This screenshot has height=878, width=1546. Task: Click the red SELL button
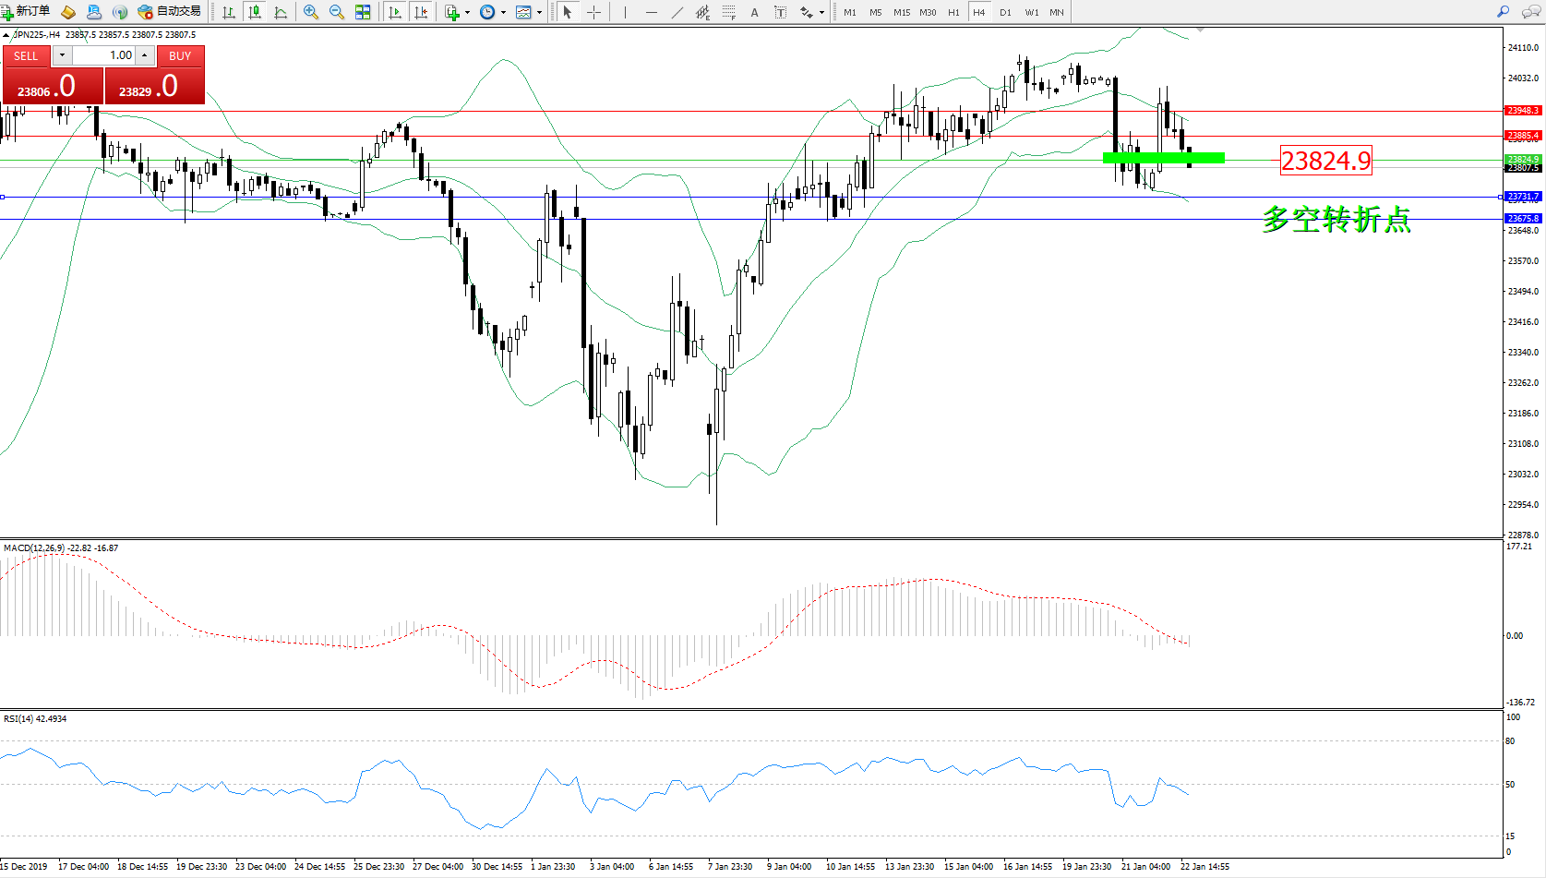[26, 56]
